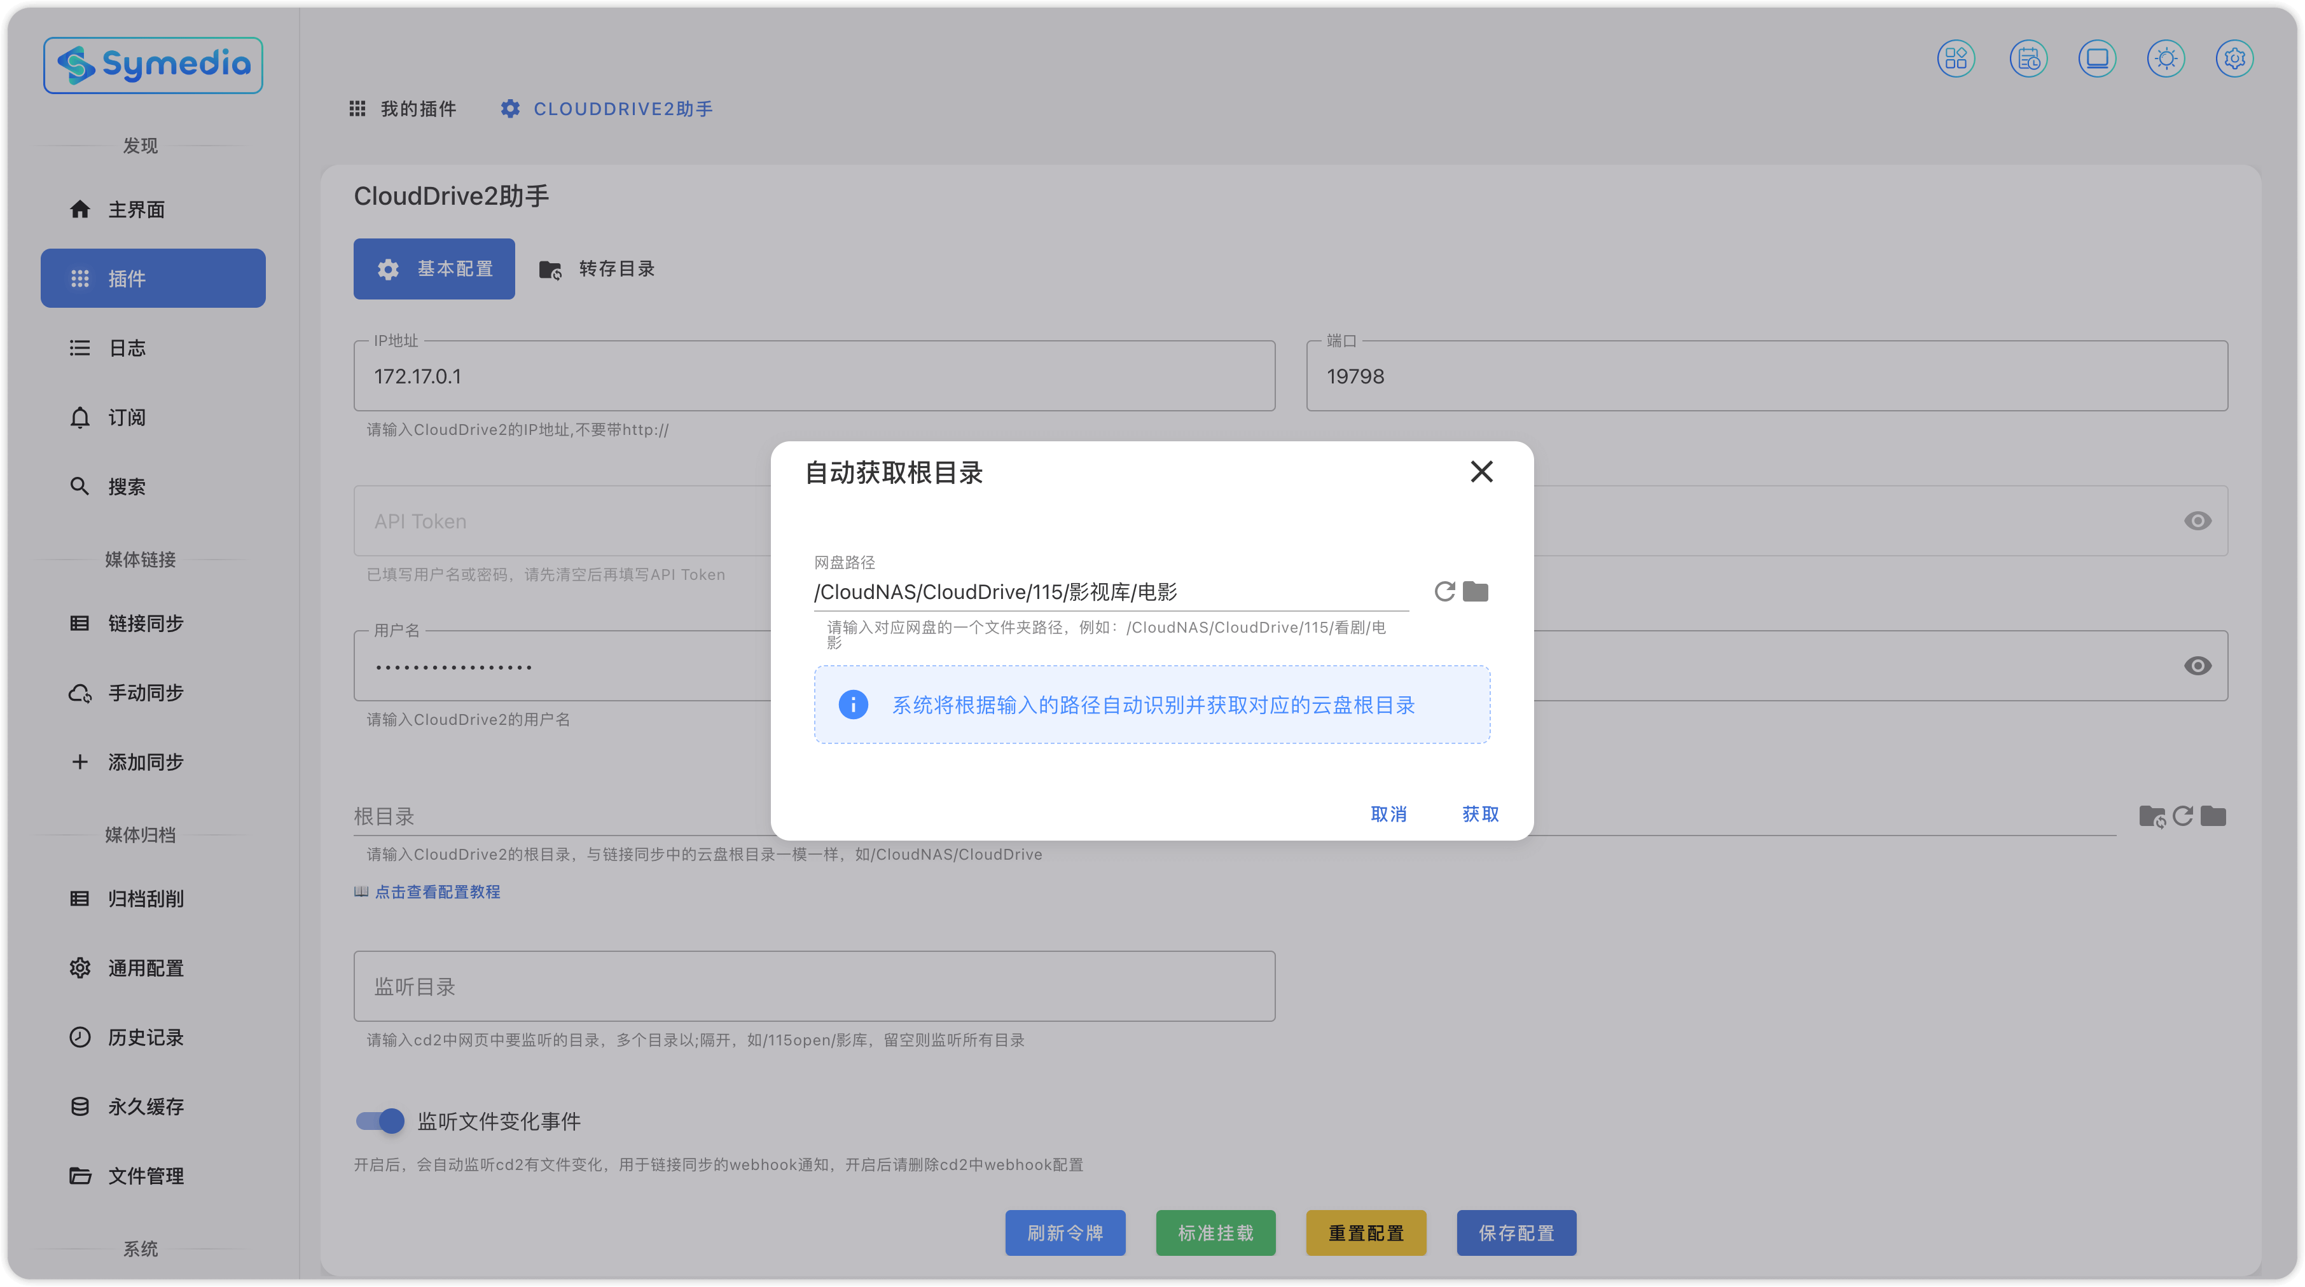The width and height of the screenshot is (2305, 1287).
Task: Show the API Token value with the eye icon
Action: point(2197,521)
